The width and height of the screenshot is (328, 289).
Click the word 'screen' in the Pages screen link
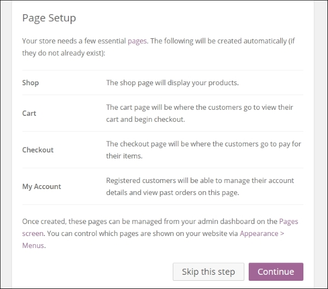point(33,234)
